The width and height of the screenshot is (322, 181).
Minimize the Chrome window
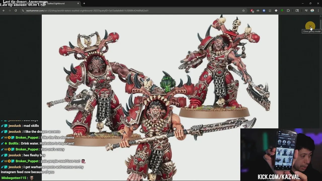303,4
